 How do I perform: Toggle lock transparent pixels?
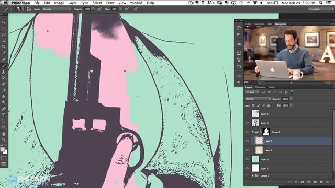(253, 105)
